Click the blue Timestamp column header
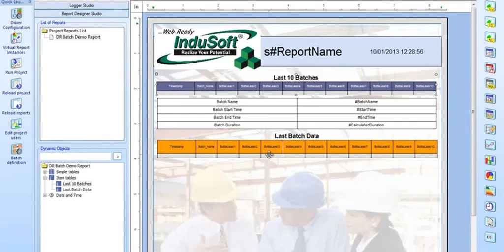The height and width of the screenshot is (252, 504). pos(176,86)
